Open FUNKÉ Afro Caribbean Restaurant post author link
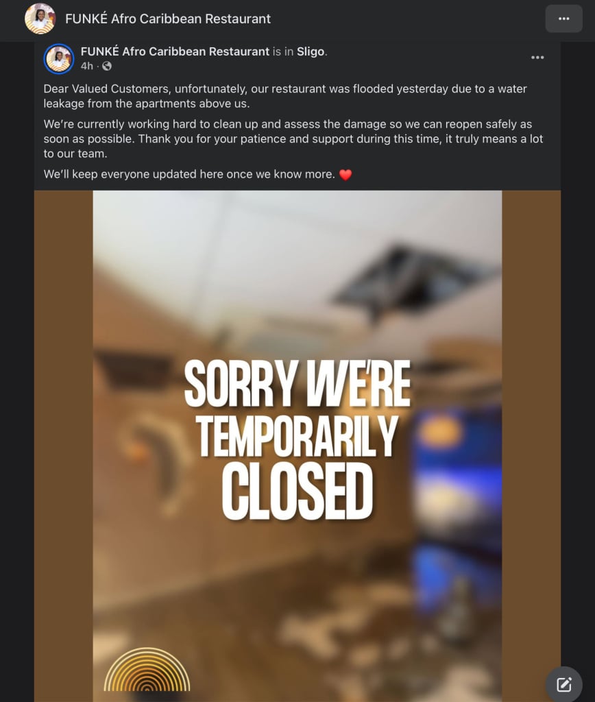 pyautogui.click(x=175, y=51)
